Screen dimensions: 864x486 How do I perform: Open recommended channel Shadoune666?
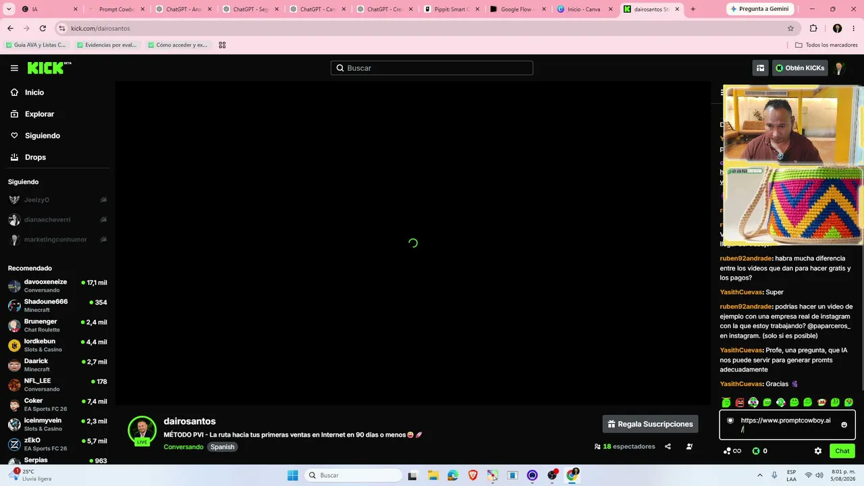click(x=57, y=305)
